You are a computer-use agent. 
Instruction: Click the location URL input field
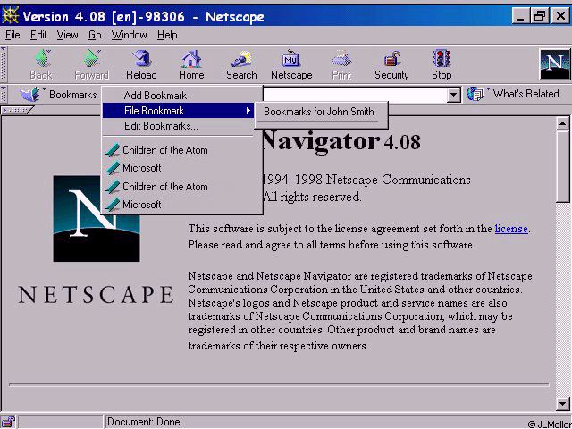355,96
